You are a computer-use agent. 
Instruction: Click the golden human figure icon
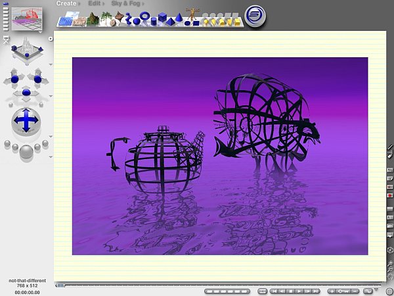(x=192, y=14)
